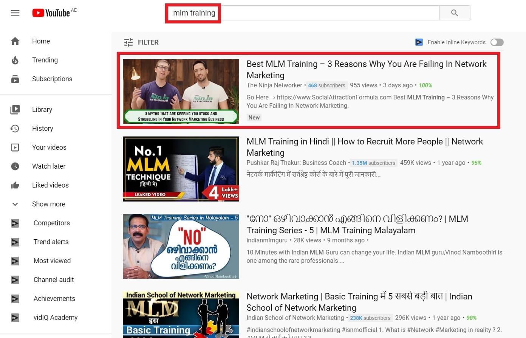Click the History clock icon
The width and height of the screenshot is (526, 338).
[15, 129]
